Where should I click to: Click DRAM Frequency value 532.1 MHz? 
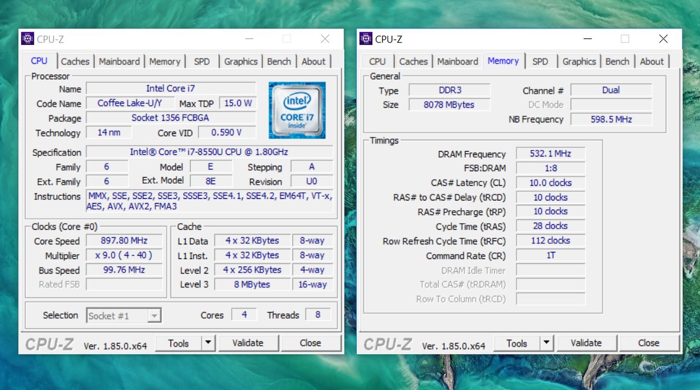(x=551, y=154)
